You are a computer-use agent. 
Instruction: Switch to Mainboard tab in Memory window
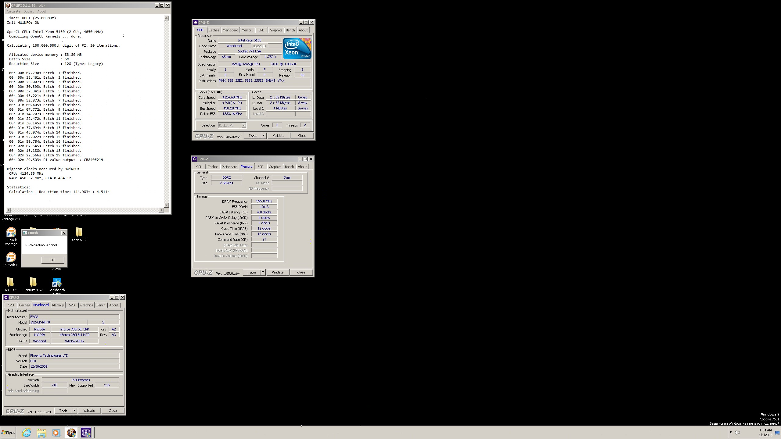click(229, 167)
